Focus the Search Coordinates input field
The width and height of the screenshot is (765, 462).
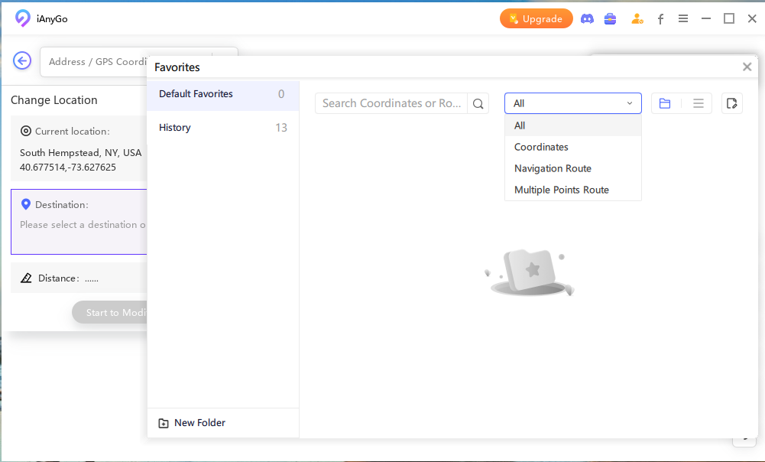point(391,103)
